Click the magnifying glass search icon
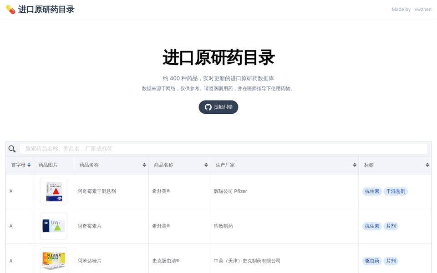Viewport: 437px width, 273px height. (x=12, y=149)
